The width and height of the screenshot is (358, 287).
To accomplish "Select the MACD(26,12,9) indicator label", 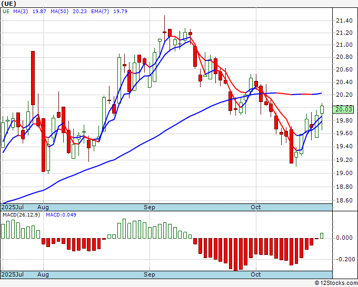I will coord(21,215).
